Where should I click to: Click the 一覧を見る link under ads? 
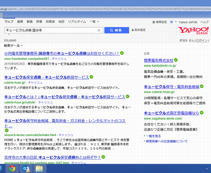[x=153, y=136]
